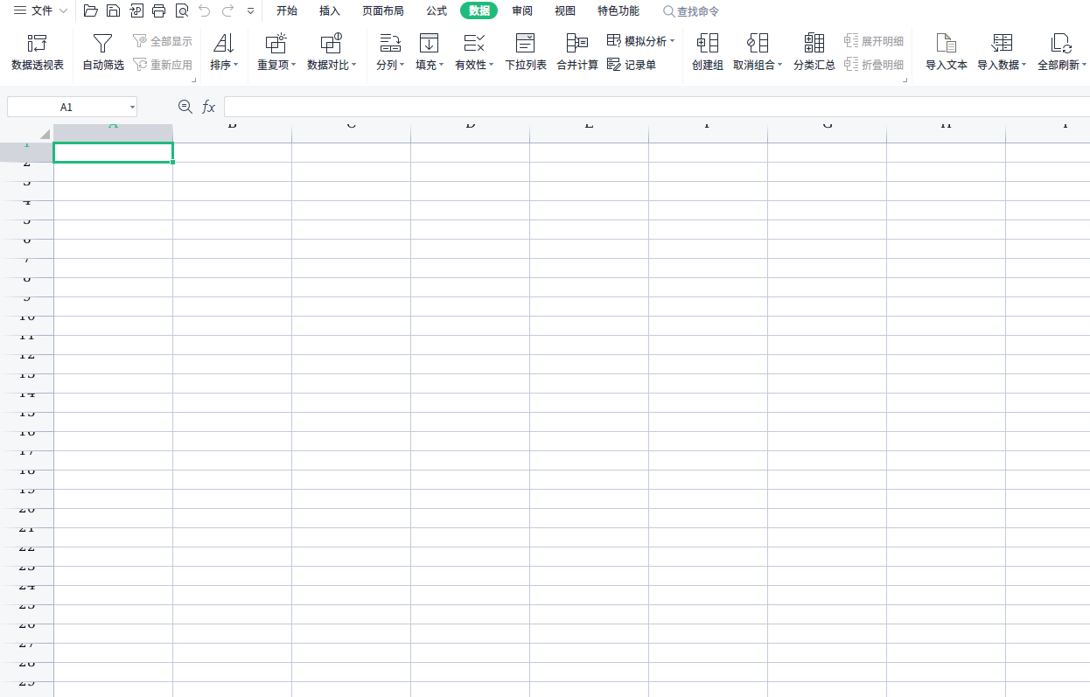Image resolution: width=1090 pixels, height=697 pixels.
Task: Click 创建组 to group rows
Action: pos(708,52)
